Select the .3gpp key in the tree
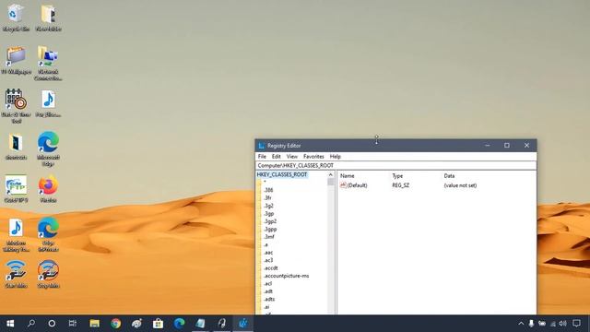 270,230
